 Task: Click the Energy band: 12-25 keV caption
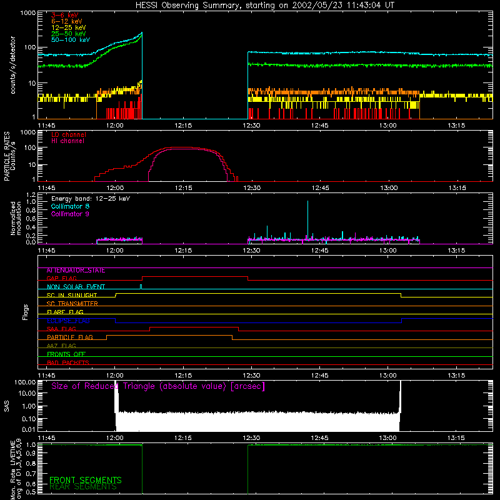[91, 199]
